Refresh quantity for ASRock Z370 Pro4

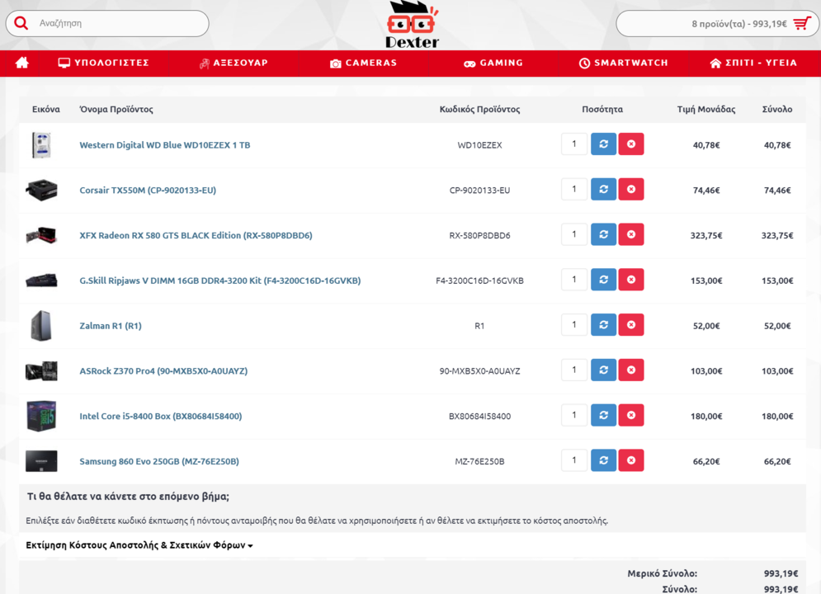[x=604, y=370]
